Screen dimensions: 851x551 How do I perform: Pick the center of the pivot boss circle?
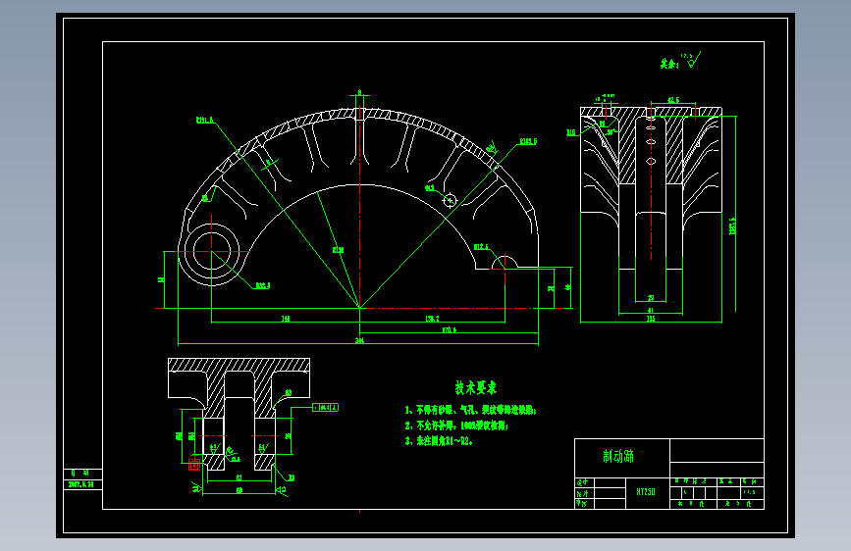[x=211, y=251]
